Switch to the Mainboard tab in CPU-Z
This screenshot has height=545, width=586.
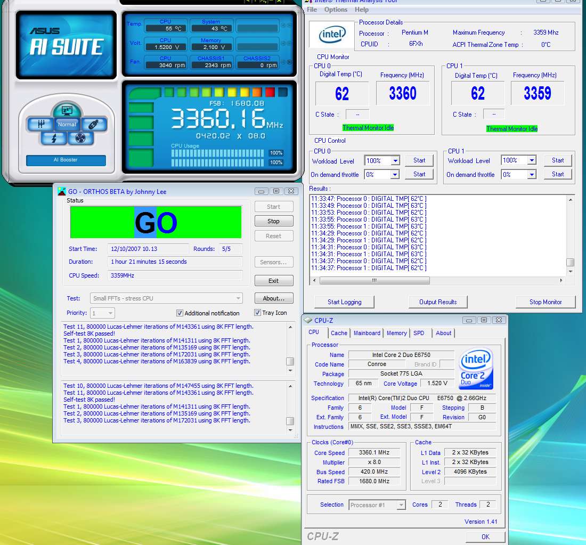coord(367,333)
